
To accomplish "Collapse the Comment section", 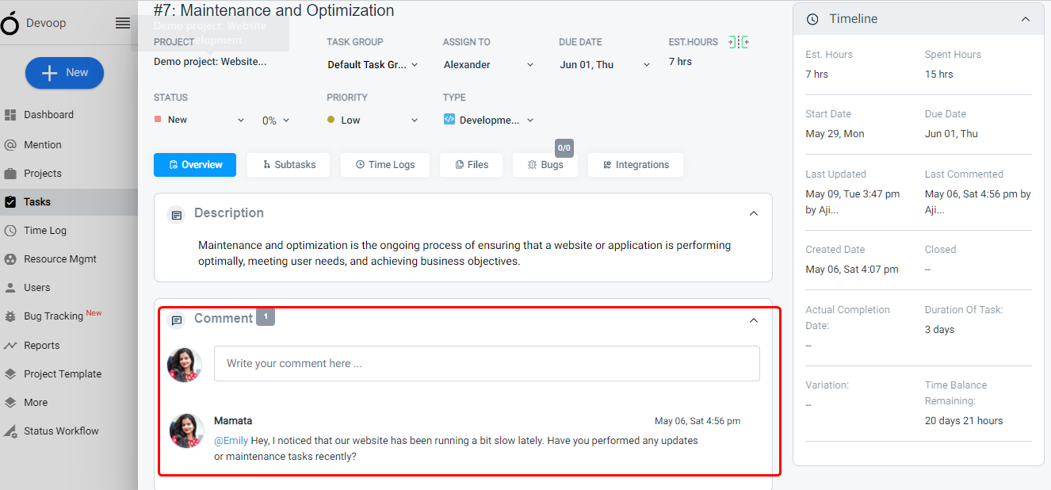I will click(754, 320).
